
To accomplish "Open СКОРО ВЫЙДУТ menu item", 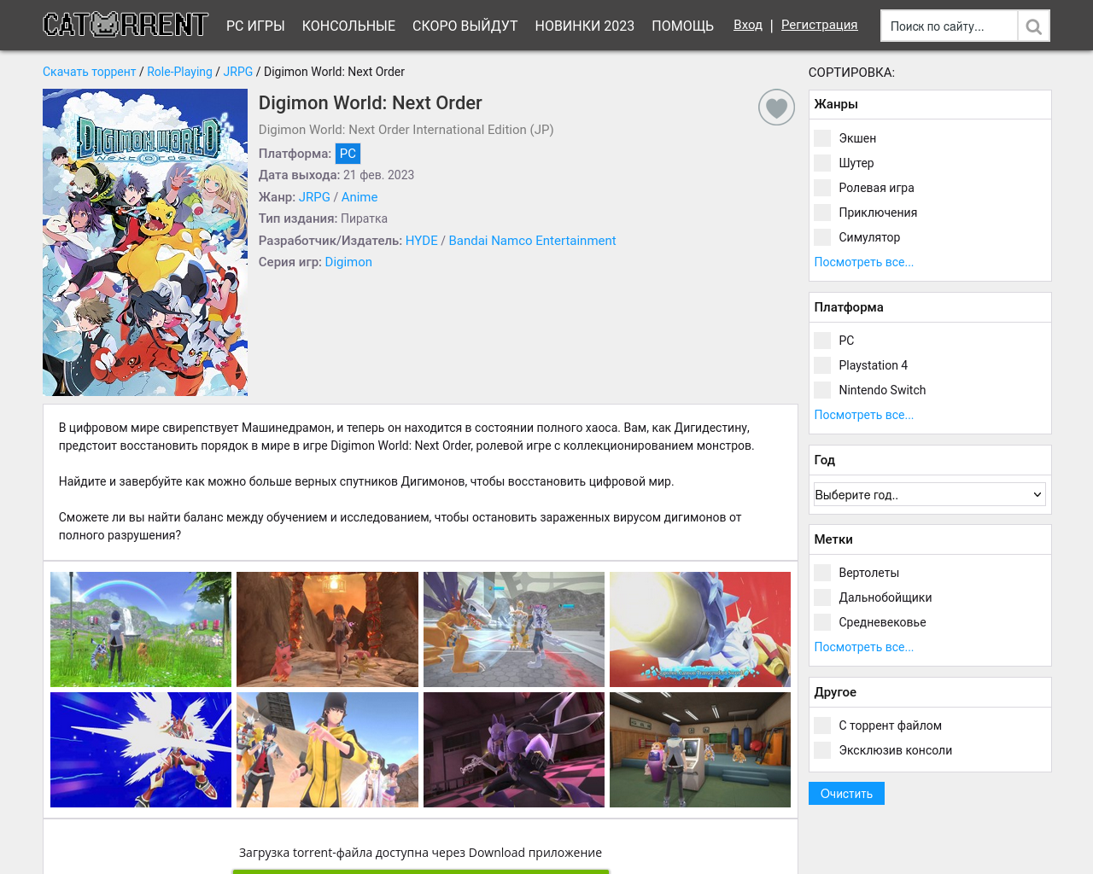I will point(465,26).
